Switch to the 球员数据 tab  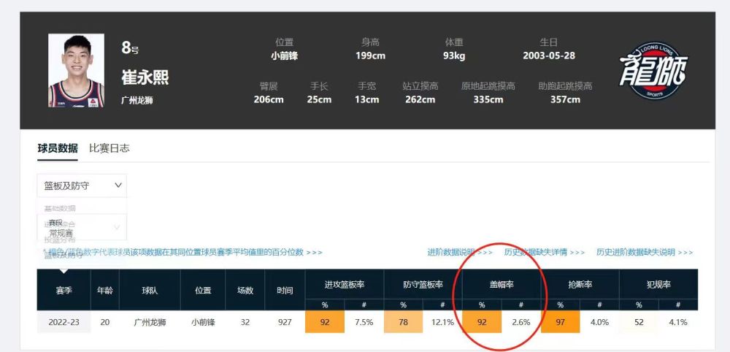(x=58, y=148)
